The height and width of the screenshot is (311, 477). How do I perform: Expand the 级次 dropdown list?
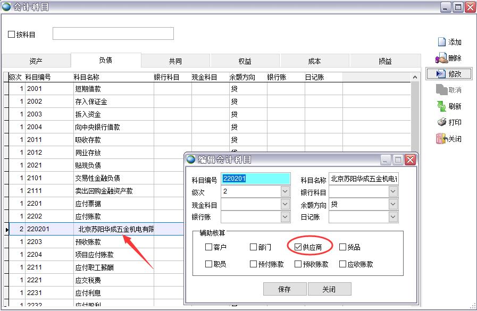click(x=285, y=191)
